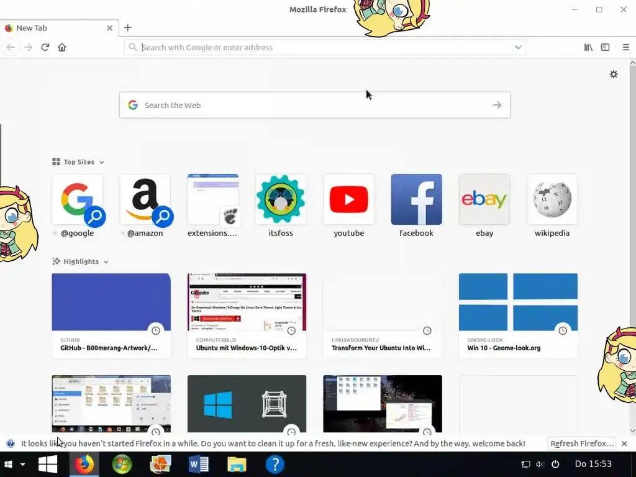Open the power tray icon

555,464
